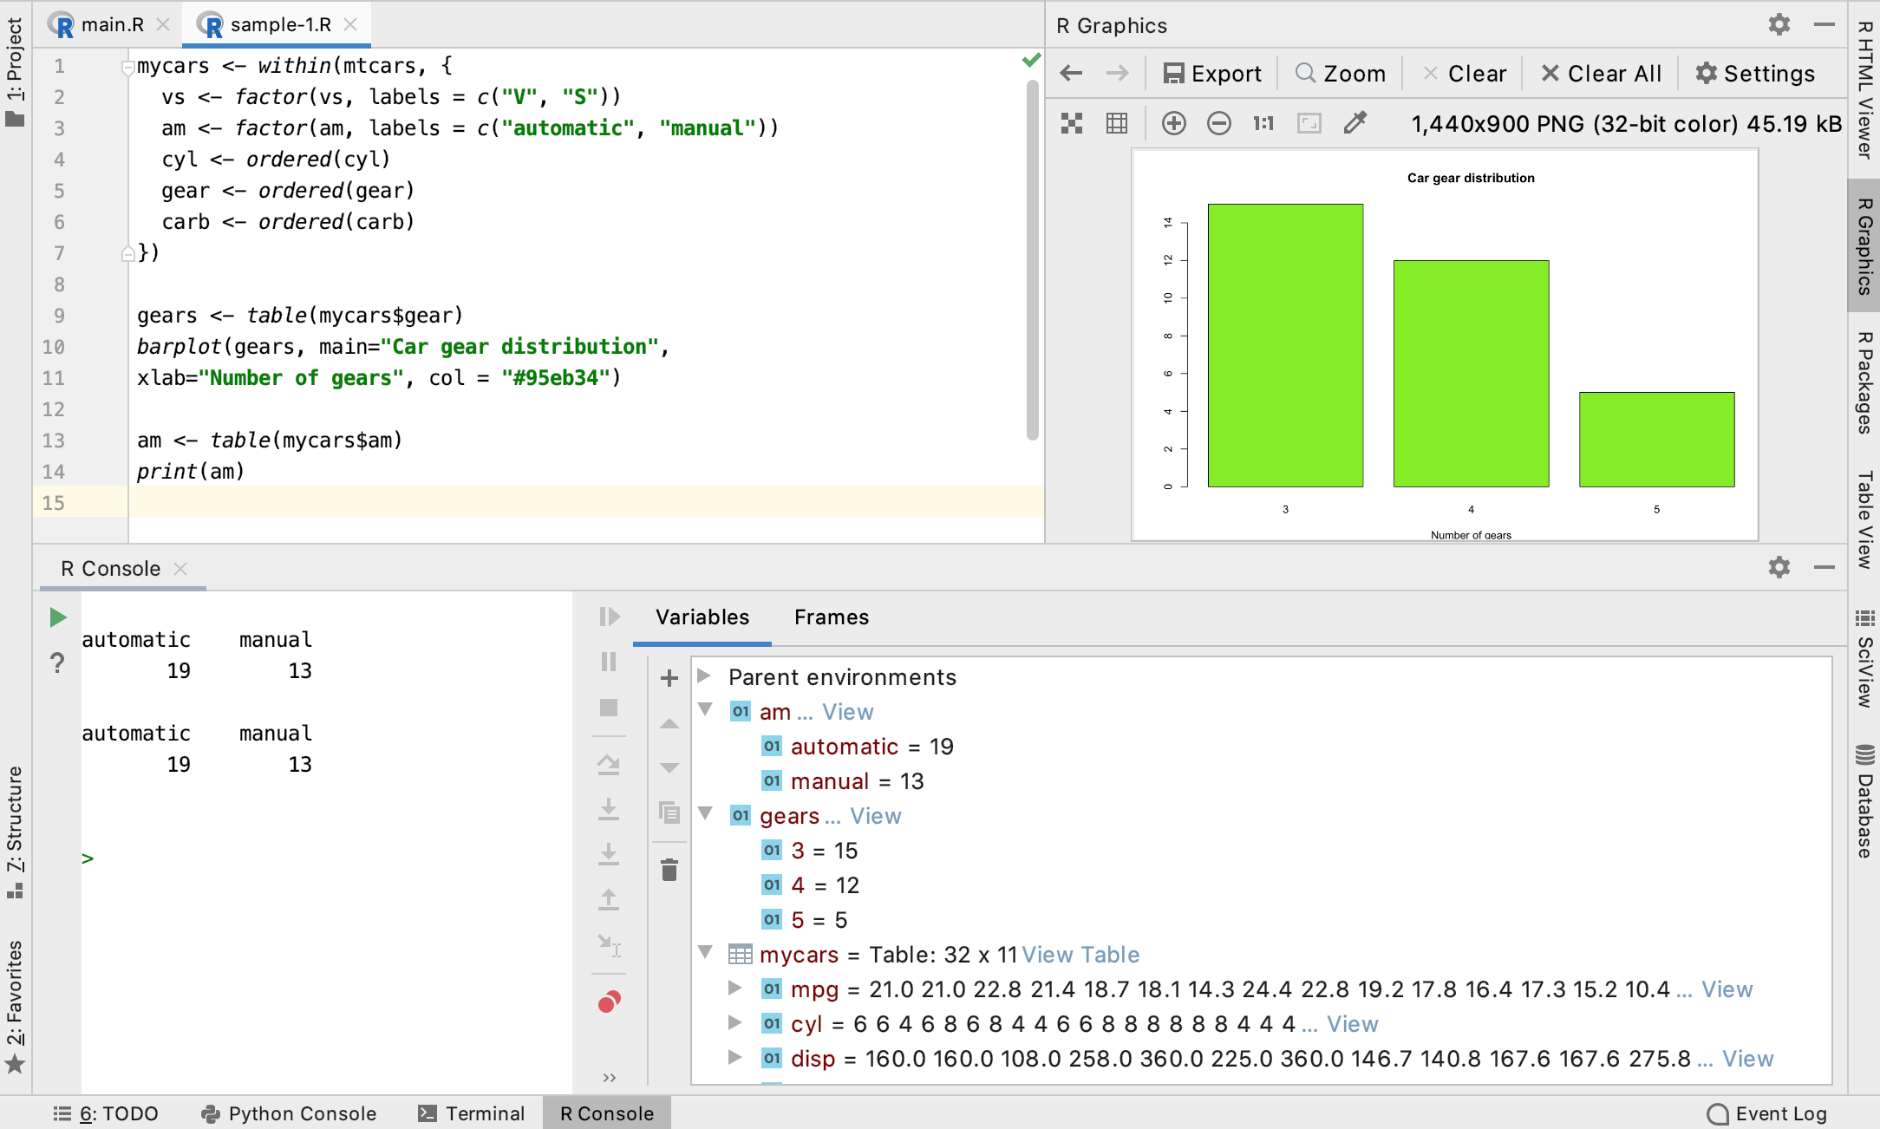Viewport: 1880px width, 1129px height.
Task: Click the move watch down arrow
Action: click(x=669, y=767)
